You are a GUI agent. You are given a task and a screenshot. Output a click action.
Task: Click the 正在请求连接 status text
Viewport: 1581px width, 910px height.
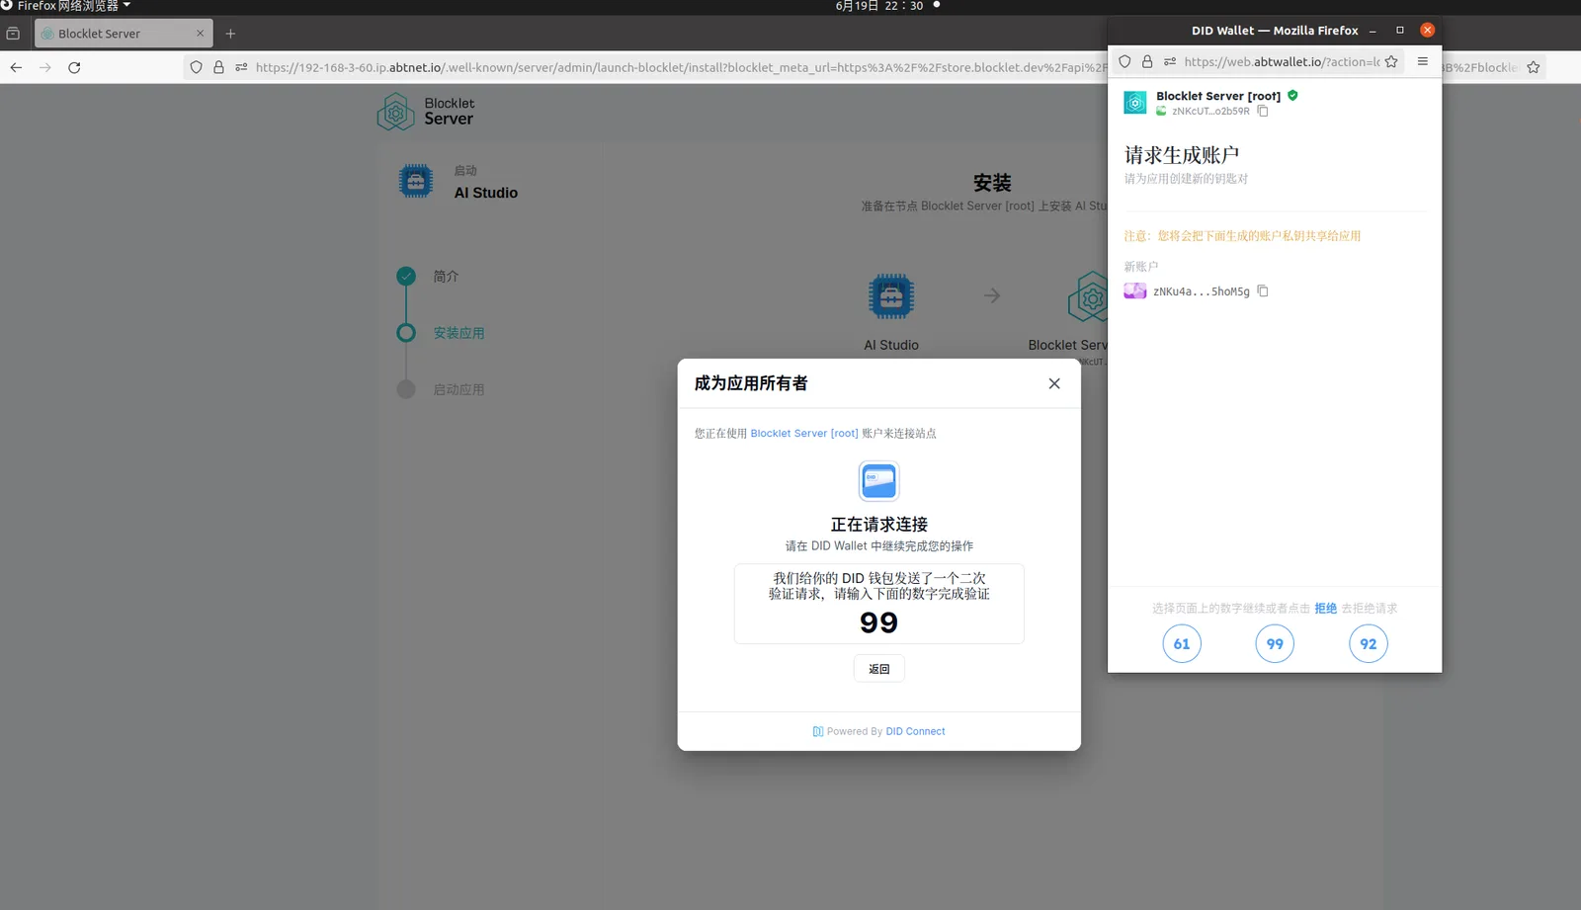coord(879,525)
